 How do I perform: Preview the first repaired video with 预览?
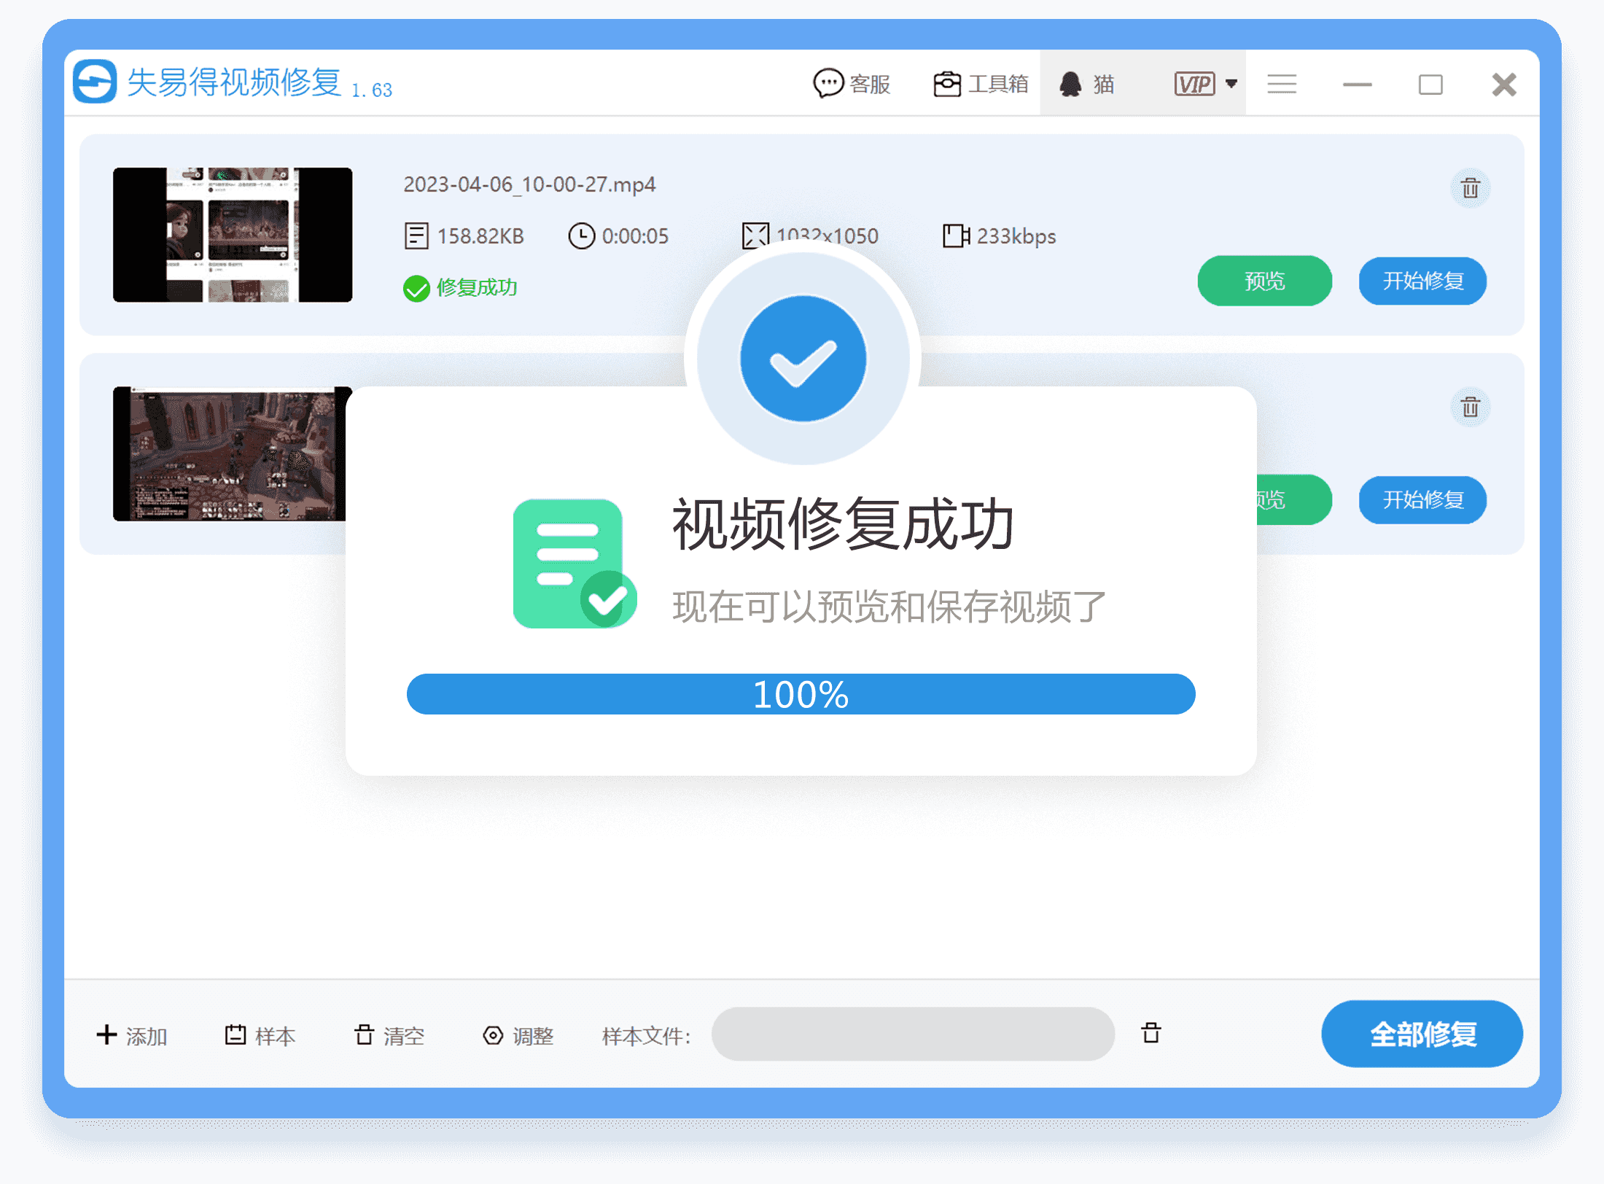1264,281
